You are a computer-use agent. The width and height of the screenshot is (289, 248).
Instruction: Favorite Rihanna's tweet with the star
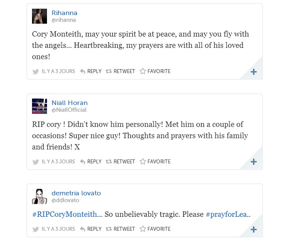[x=155, y=71]
